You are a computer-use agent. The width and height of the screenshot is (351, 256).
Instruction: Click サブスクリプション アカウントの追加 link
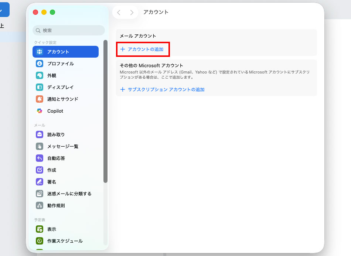(166, 89)
